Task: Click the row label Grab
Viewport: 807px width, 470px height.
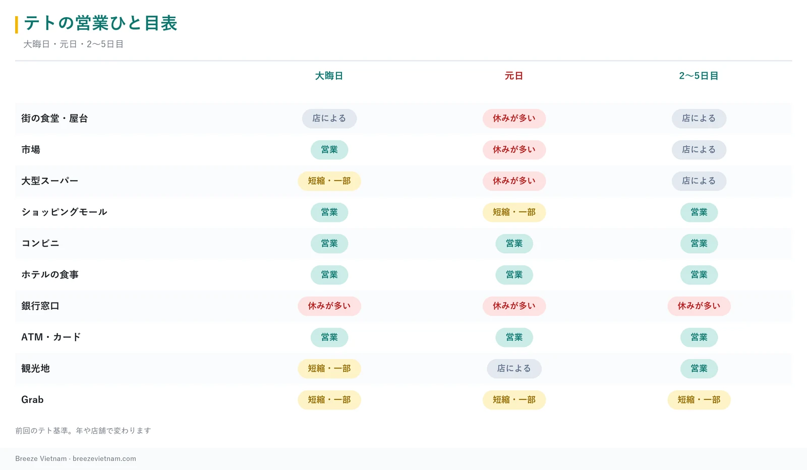Action: pos(32,400)
